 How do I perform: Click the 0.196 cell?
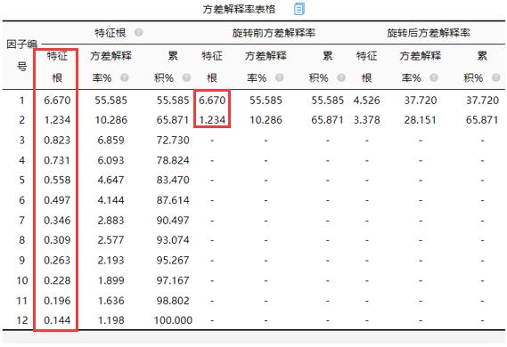(x=57, y=301)
